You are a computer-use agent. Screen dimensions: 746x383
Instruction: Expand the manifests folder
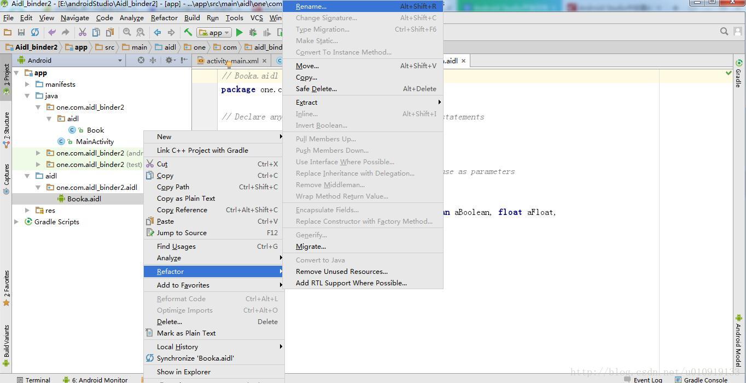(x=27, y=84)
